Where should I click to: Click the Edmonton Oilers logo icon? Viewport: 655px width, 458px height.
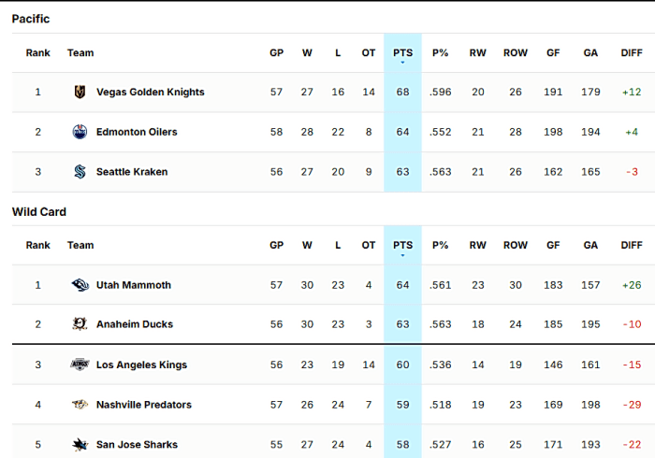pyautogui.click(x=80, y=132)
